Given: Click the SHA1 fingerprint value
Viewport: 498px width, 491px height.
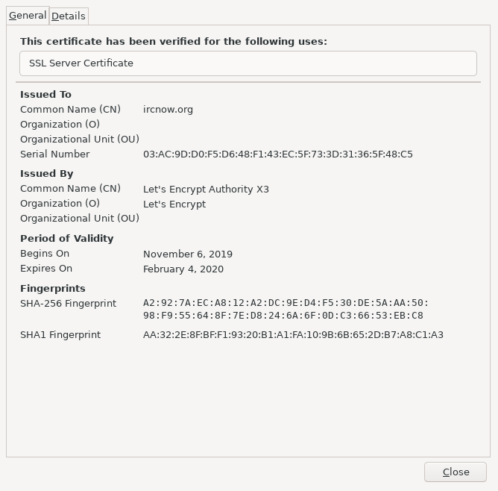Looking at the screenshot, I should [x=293, y=335].
